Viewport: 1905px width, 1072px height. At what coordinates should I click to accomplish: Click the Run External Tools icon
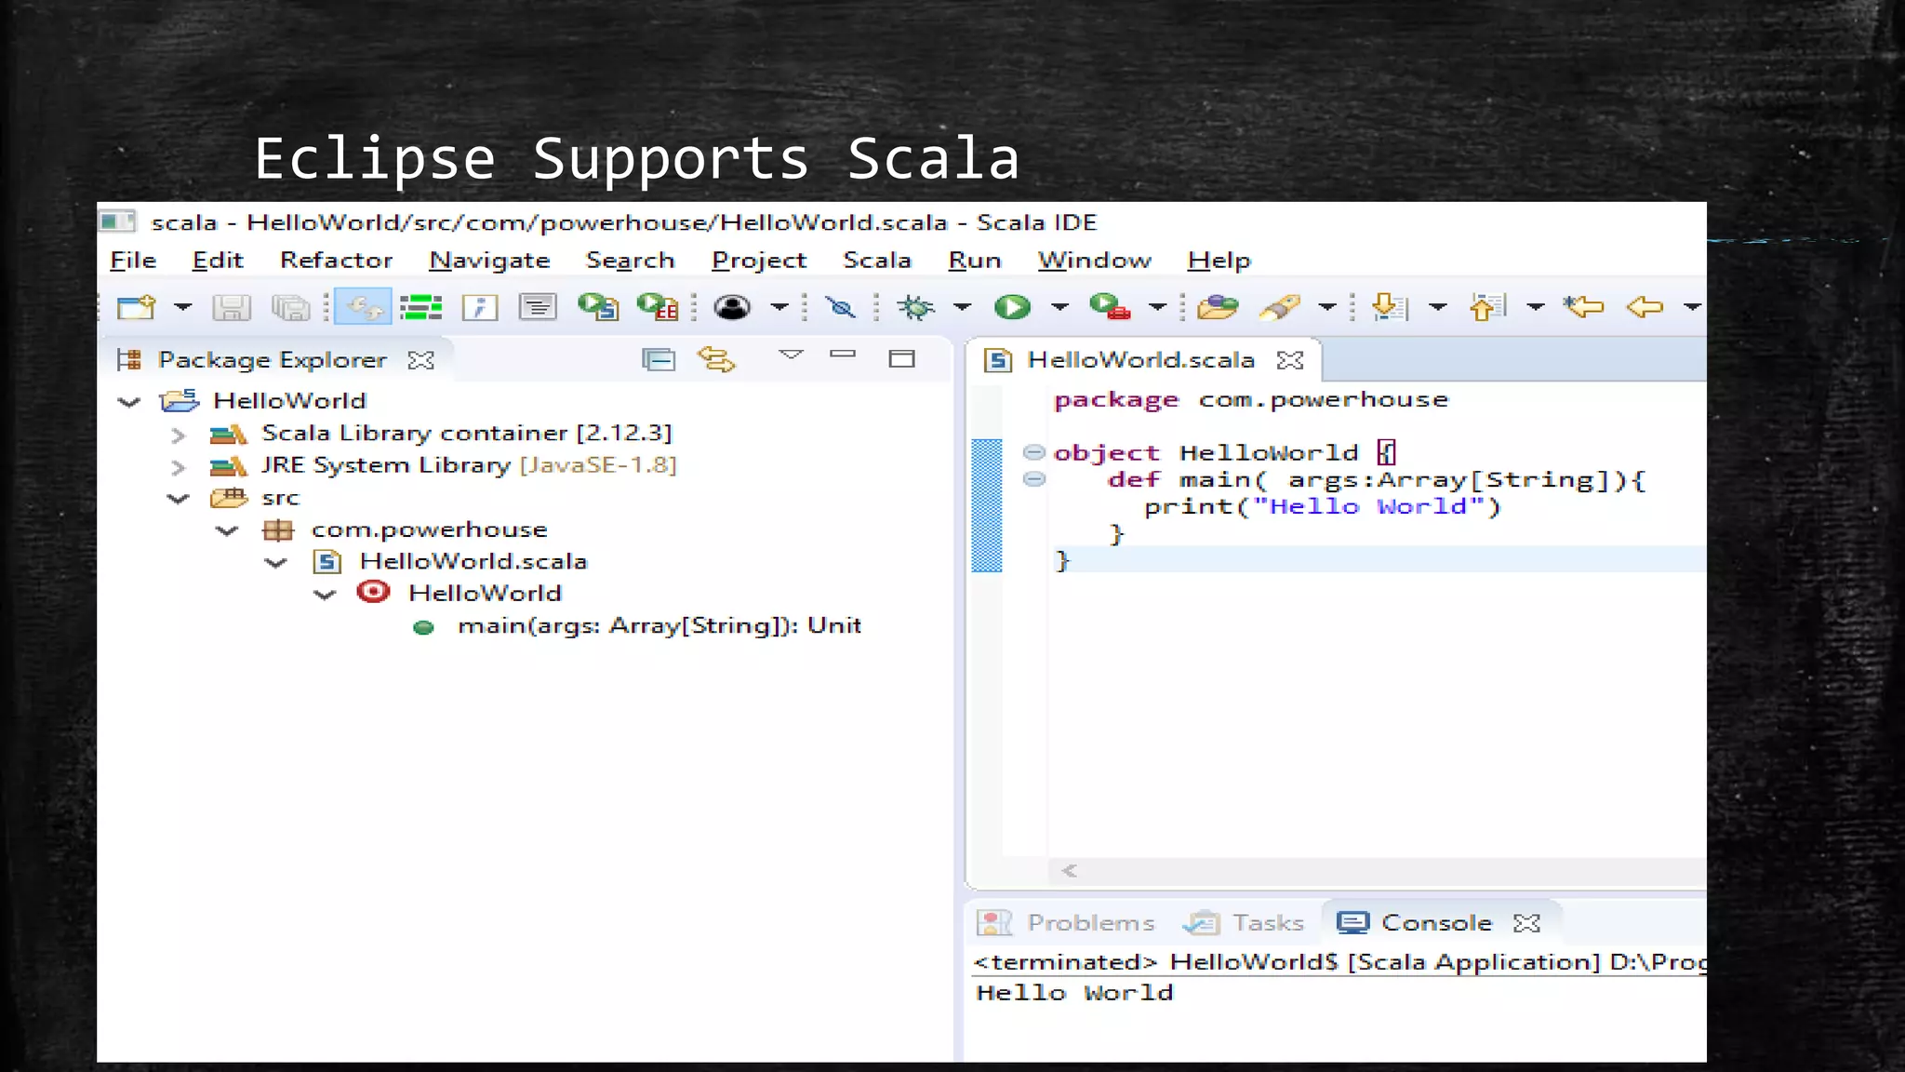[x=1110, y=306]
